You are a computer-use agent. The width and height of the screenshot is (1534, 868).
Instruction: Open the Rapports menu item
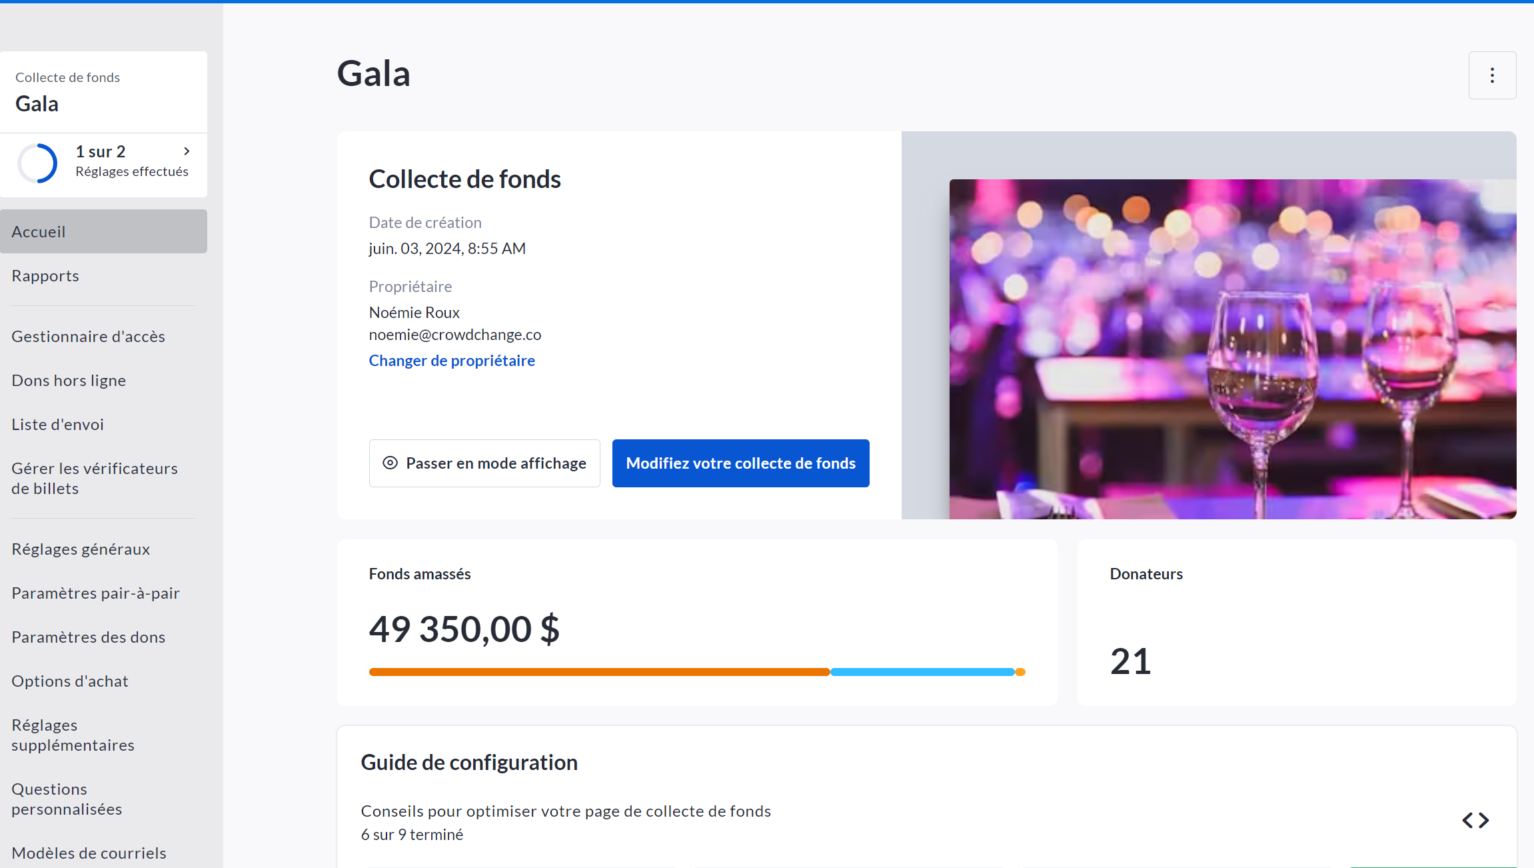point(45,276)
